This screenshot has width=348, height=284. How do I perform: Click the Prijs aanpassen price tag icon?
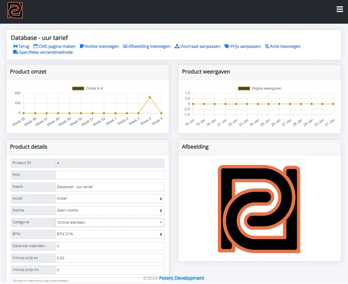click(x=226, y=46)
